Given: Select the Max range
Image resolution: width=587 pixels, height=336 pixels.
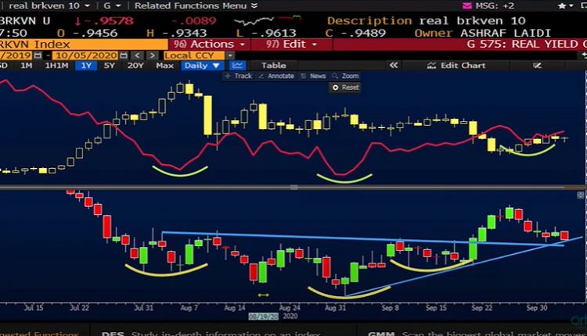Looking at the screenshot, I should coord(164,66).
